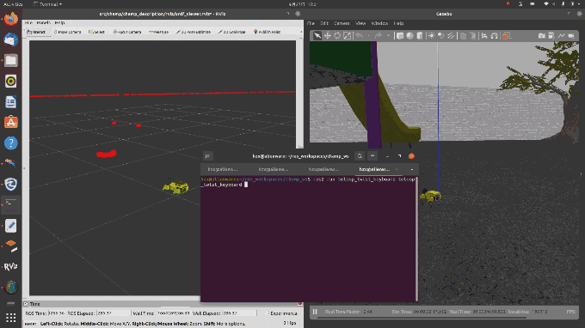The height and width of the screenshot is (328, 585).
Task: Open the Gazebo Camera menu
Action: point(342,23)
